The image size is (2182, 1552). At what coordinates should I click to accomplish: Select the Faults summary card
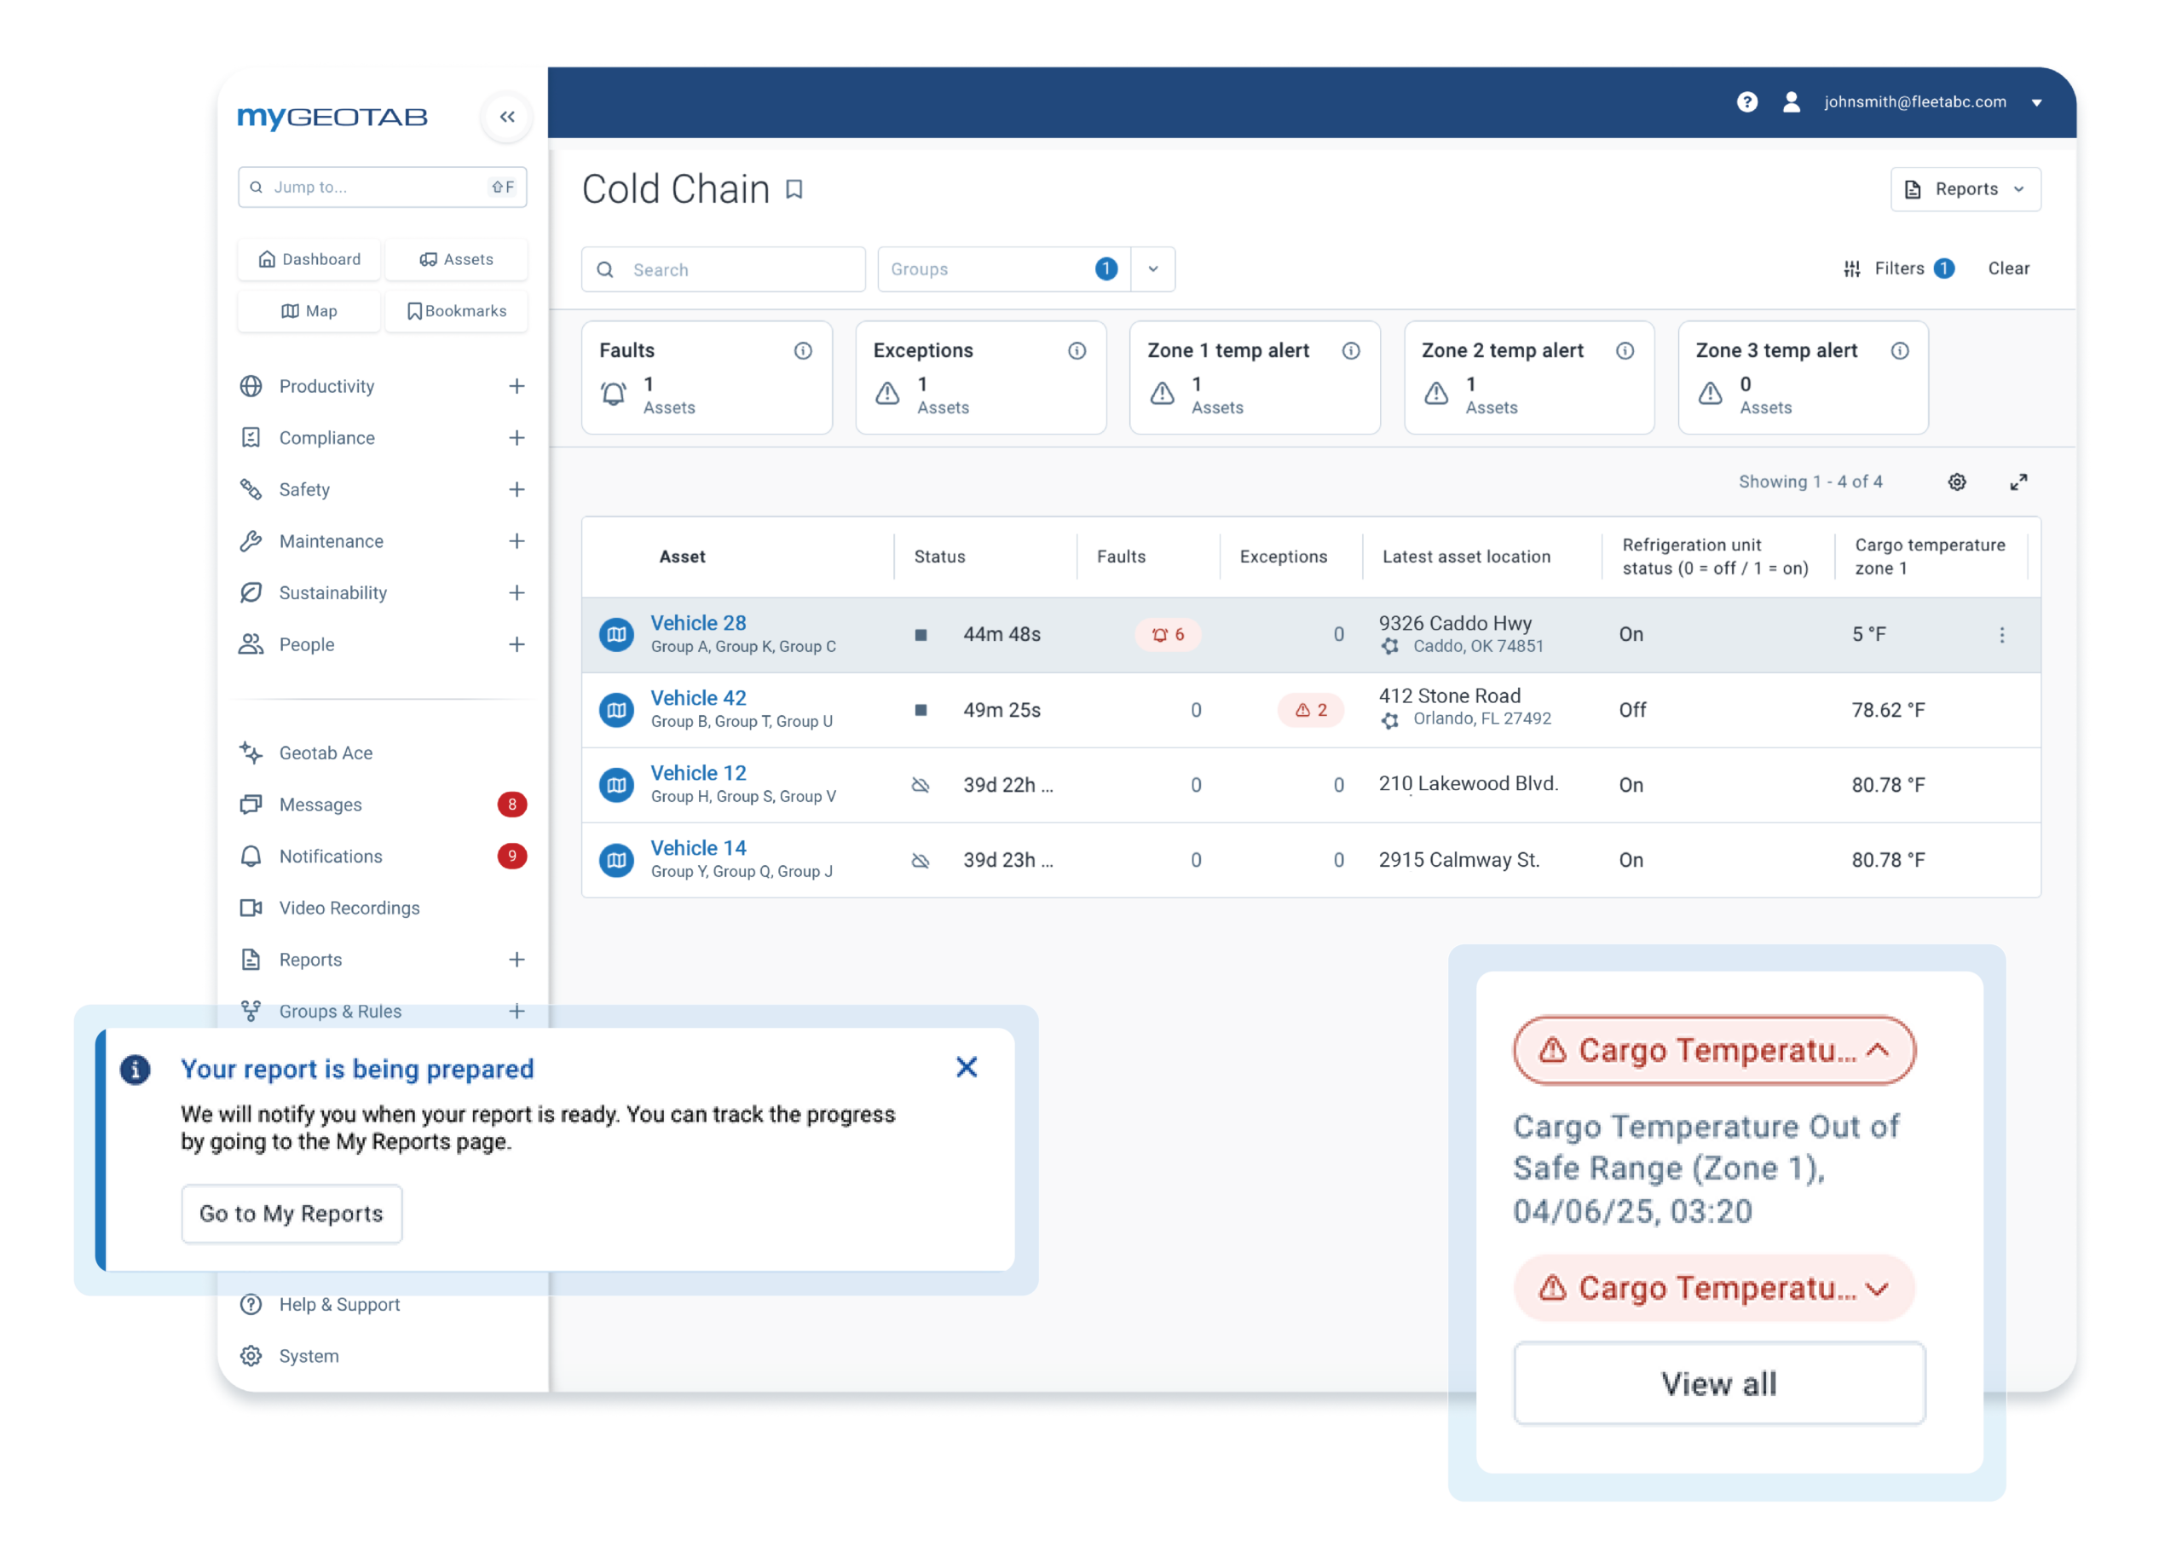pos(707,378)
